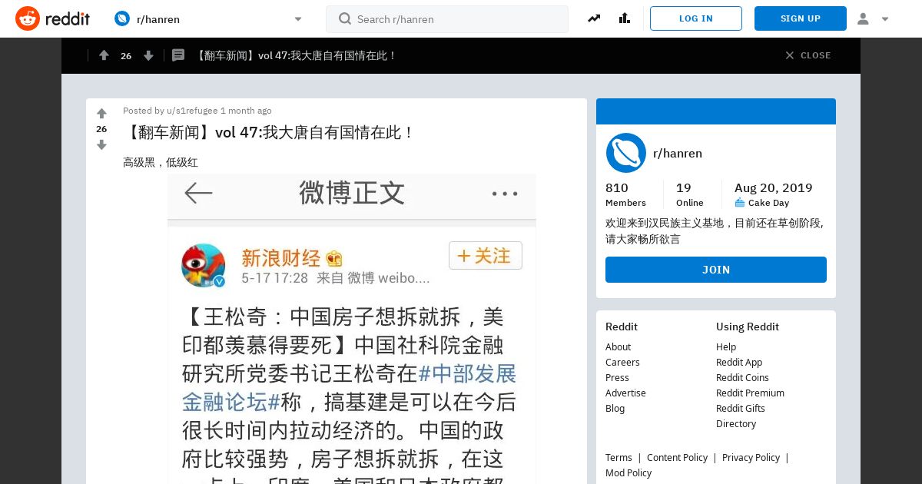Viewport: 922px width, 484px height.
Task: Open the Content Policy link
Action: (677, 457)
